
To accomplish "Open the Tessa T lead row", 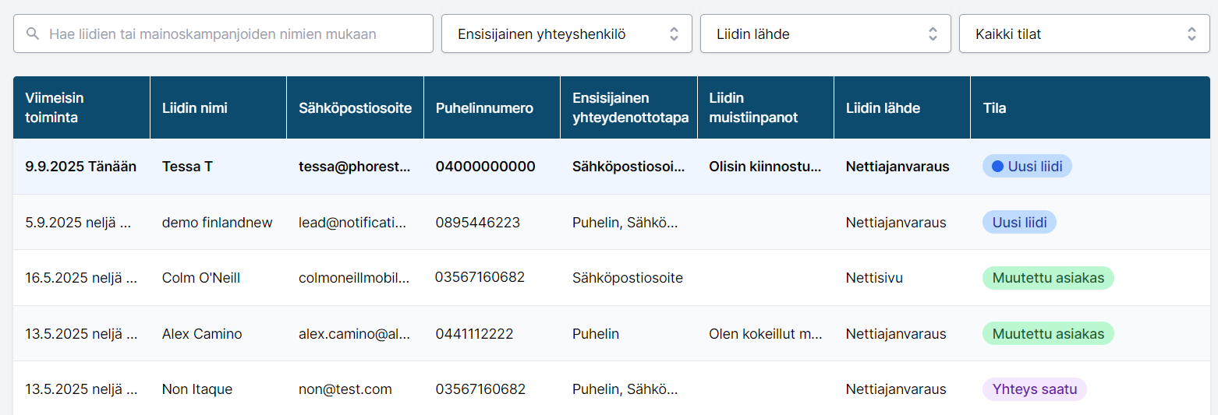I will click(187, 167).
